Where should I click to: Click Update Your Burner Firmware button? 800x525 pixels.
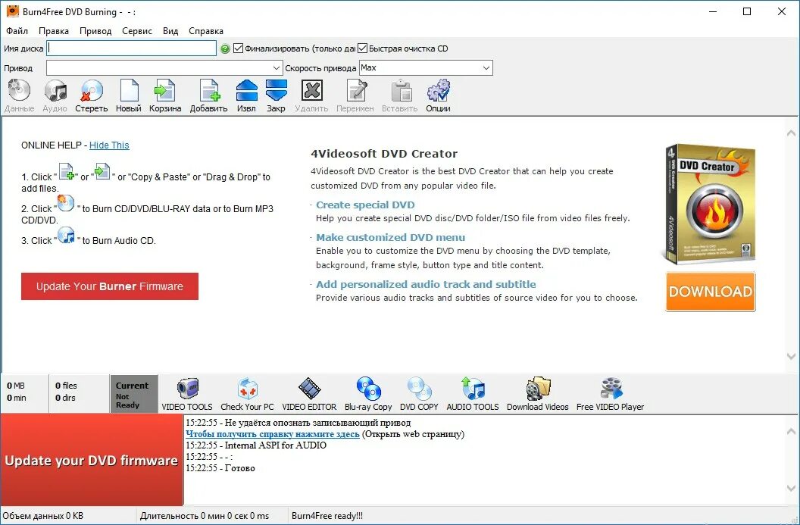click(110, 286)
